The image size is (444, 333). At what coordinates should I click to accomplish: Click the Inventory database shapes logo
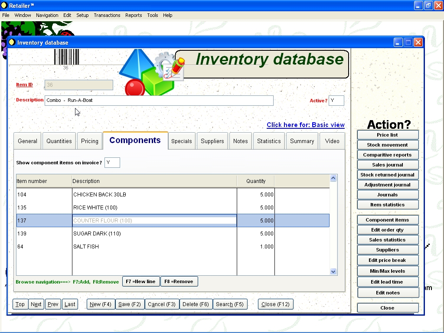click(150, 72)
